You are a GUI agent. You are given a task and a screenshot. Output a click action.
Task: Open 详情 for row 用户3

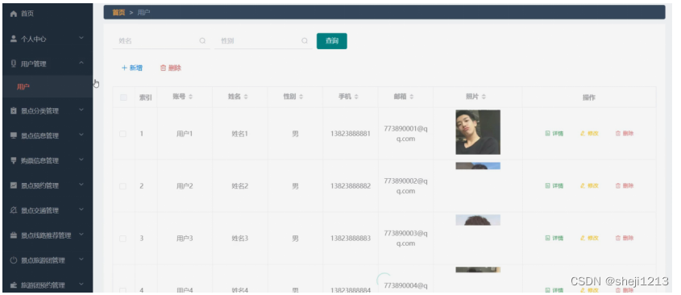click(554, 239)
